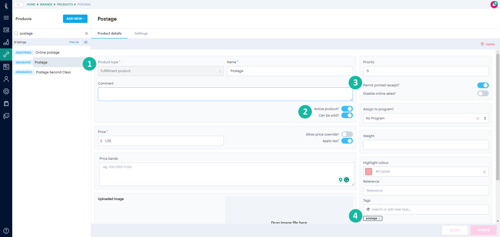The width and height of the screenshot is (500, 237).
Task: Click the back arrow button
Action: click(x=19, y=4)
